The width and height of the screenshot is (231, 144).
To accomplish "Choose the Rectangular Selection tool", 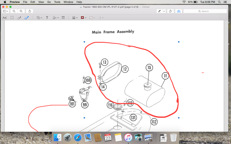I will coord(12,18).
